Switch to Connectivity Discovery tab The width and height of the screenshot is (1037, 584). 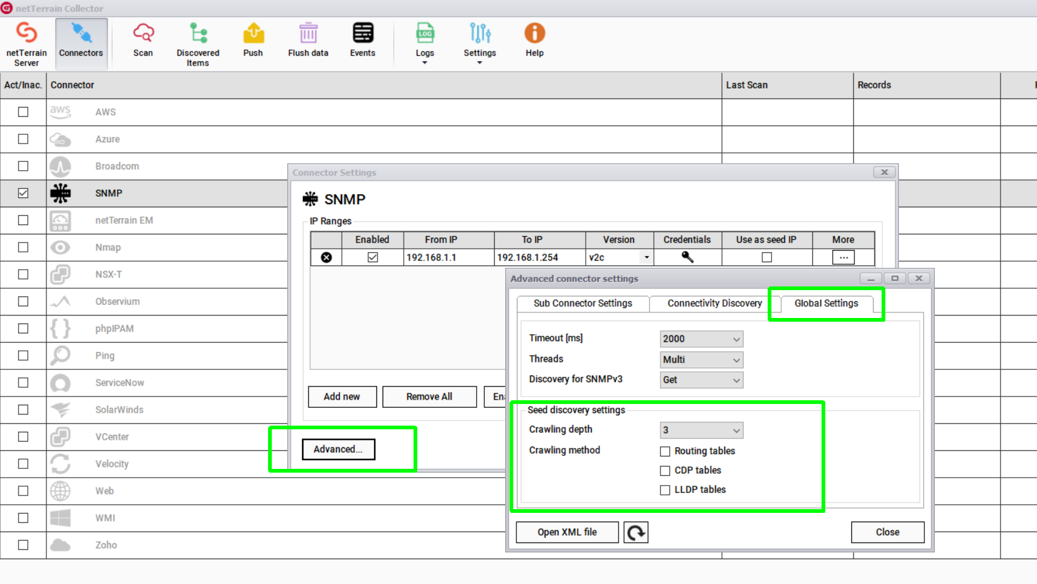[x=714, y=303]
